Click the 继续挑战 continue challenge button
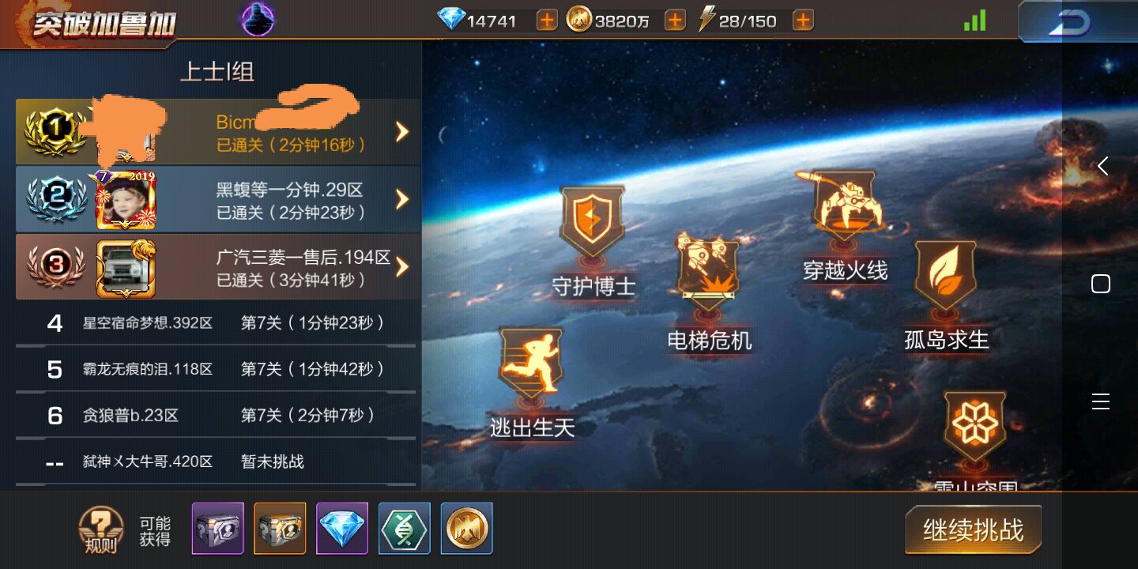Screen dimensions: 1138x569 (973, 530)
